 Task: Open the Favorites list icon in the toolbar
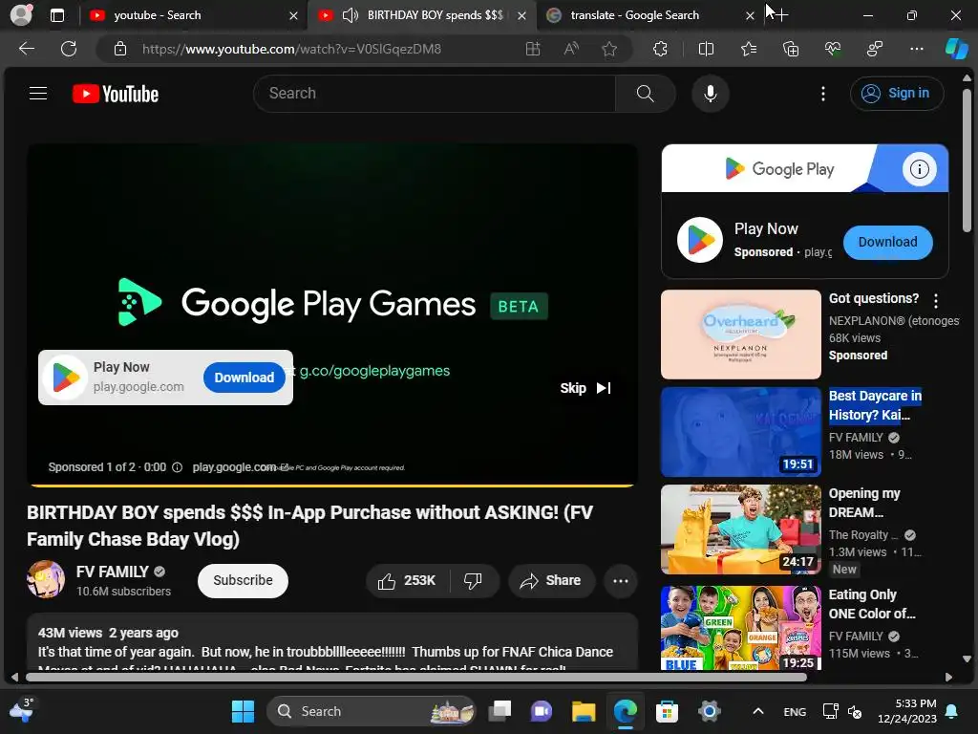click(x=749, y=49)
